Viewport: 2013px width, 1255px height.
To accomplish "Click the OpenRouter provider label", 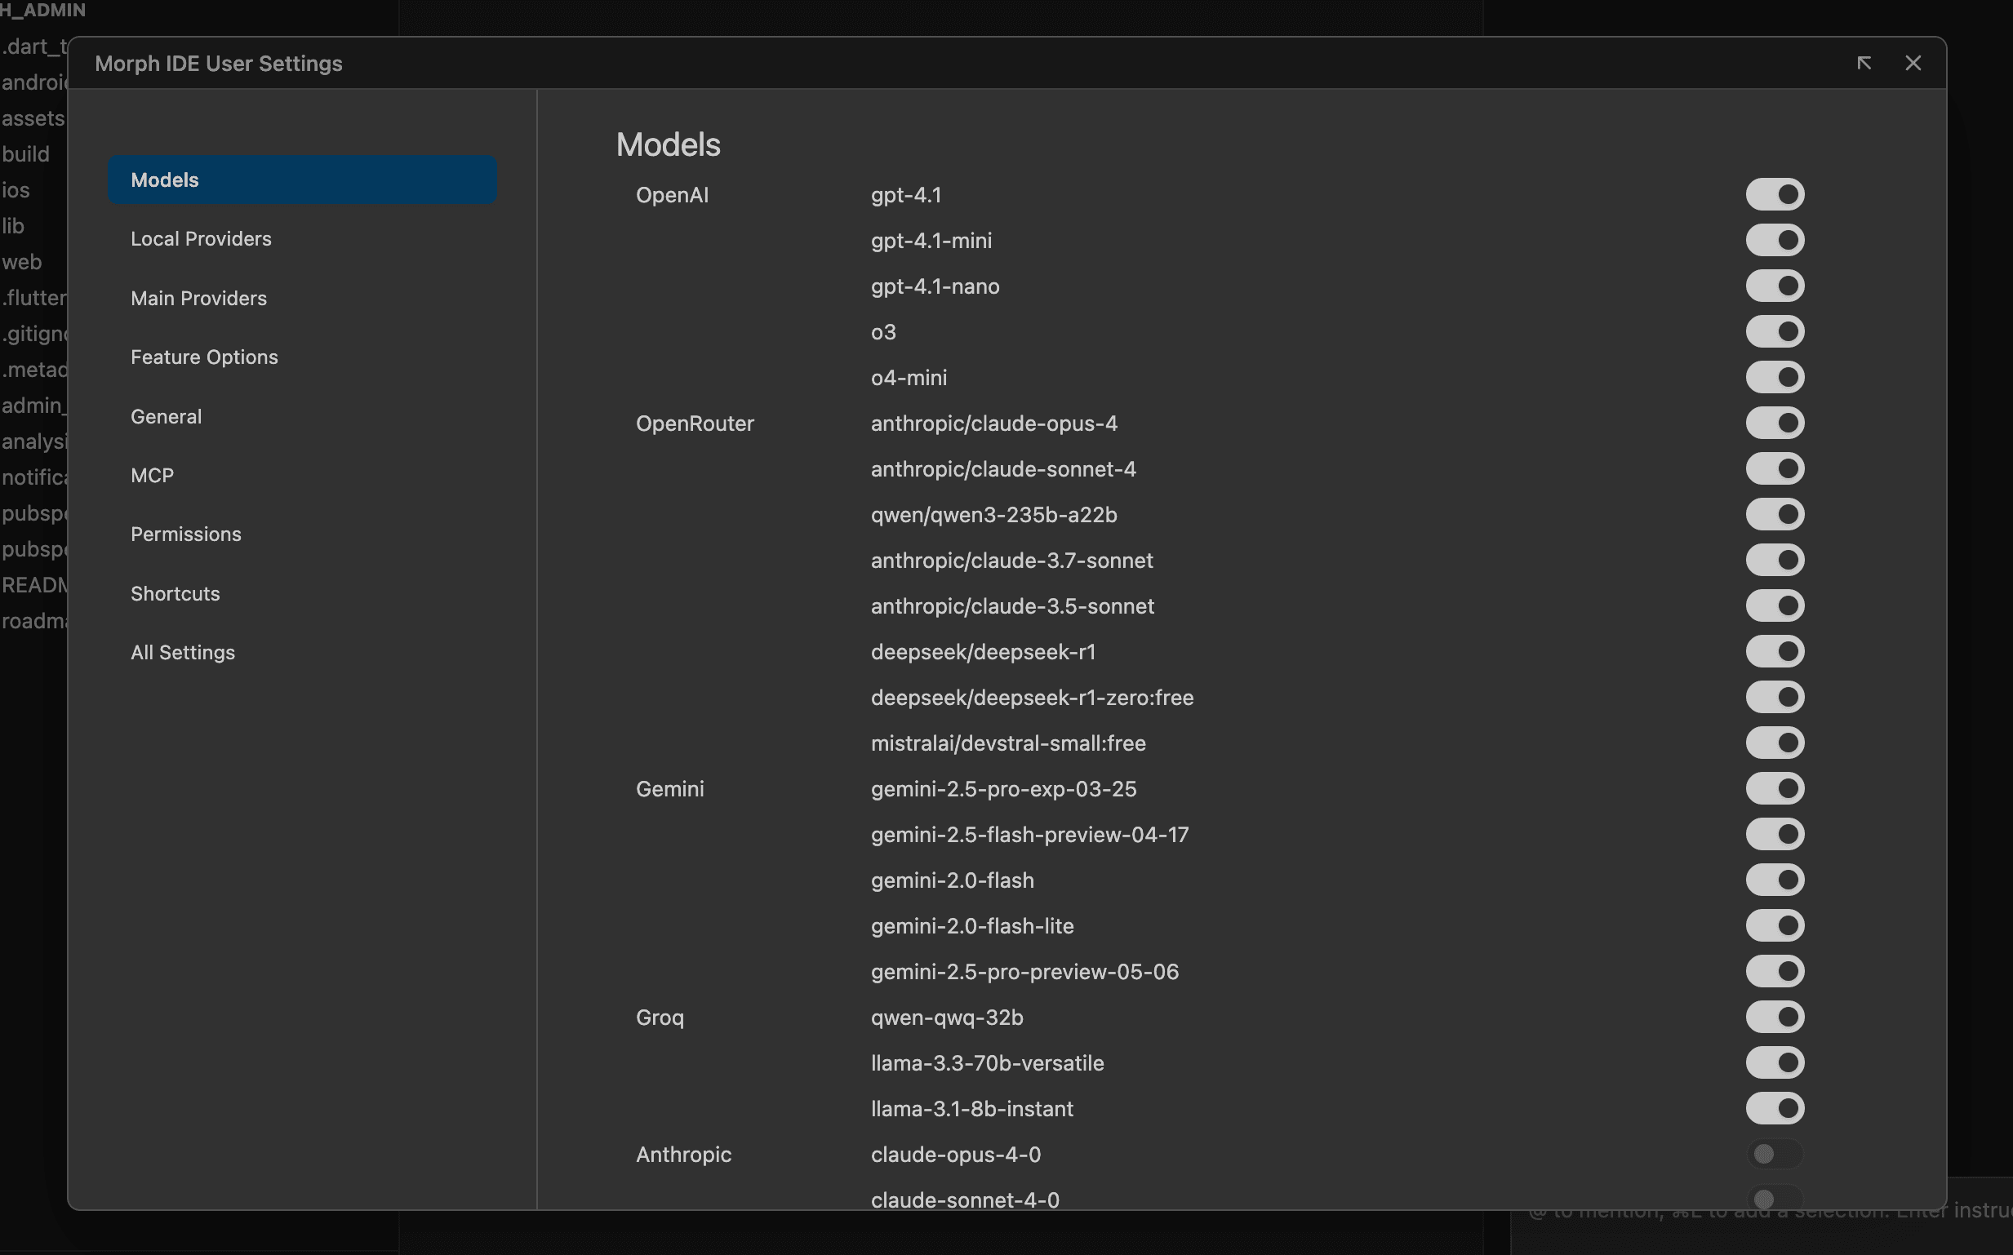I will [x=695, y=424].
